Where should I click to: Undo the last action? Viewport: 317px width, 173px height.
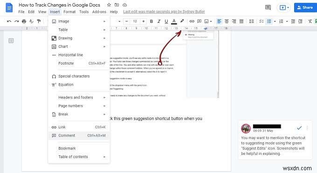pyautogui.click(x=9, y=21)
